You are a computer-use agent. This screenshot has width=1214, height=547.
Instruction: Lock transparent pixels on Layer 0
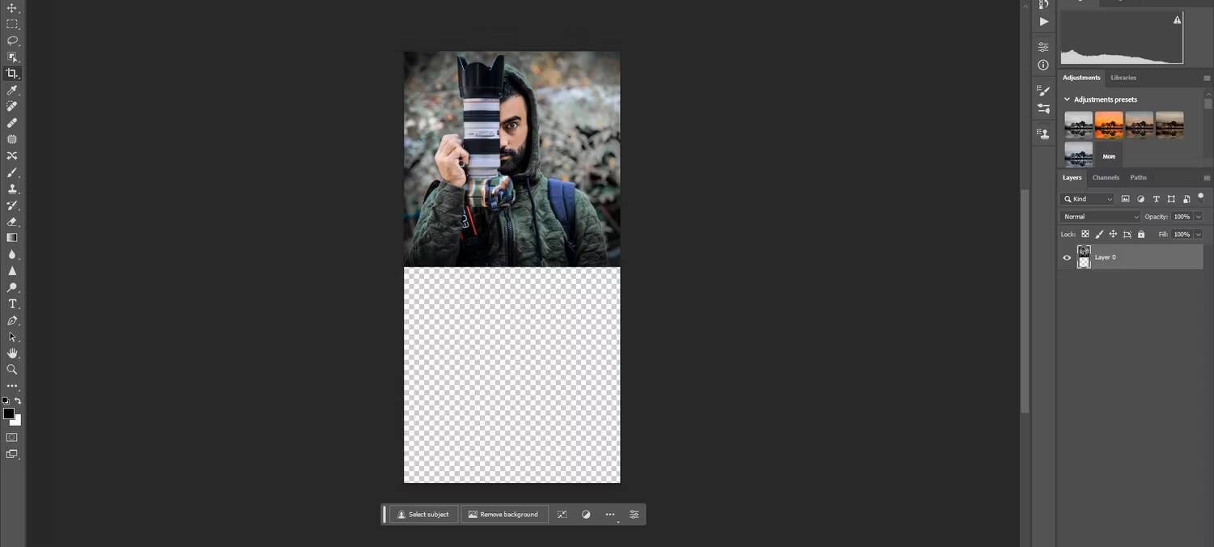pos(1085,234)
